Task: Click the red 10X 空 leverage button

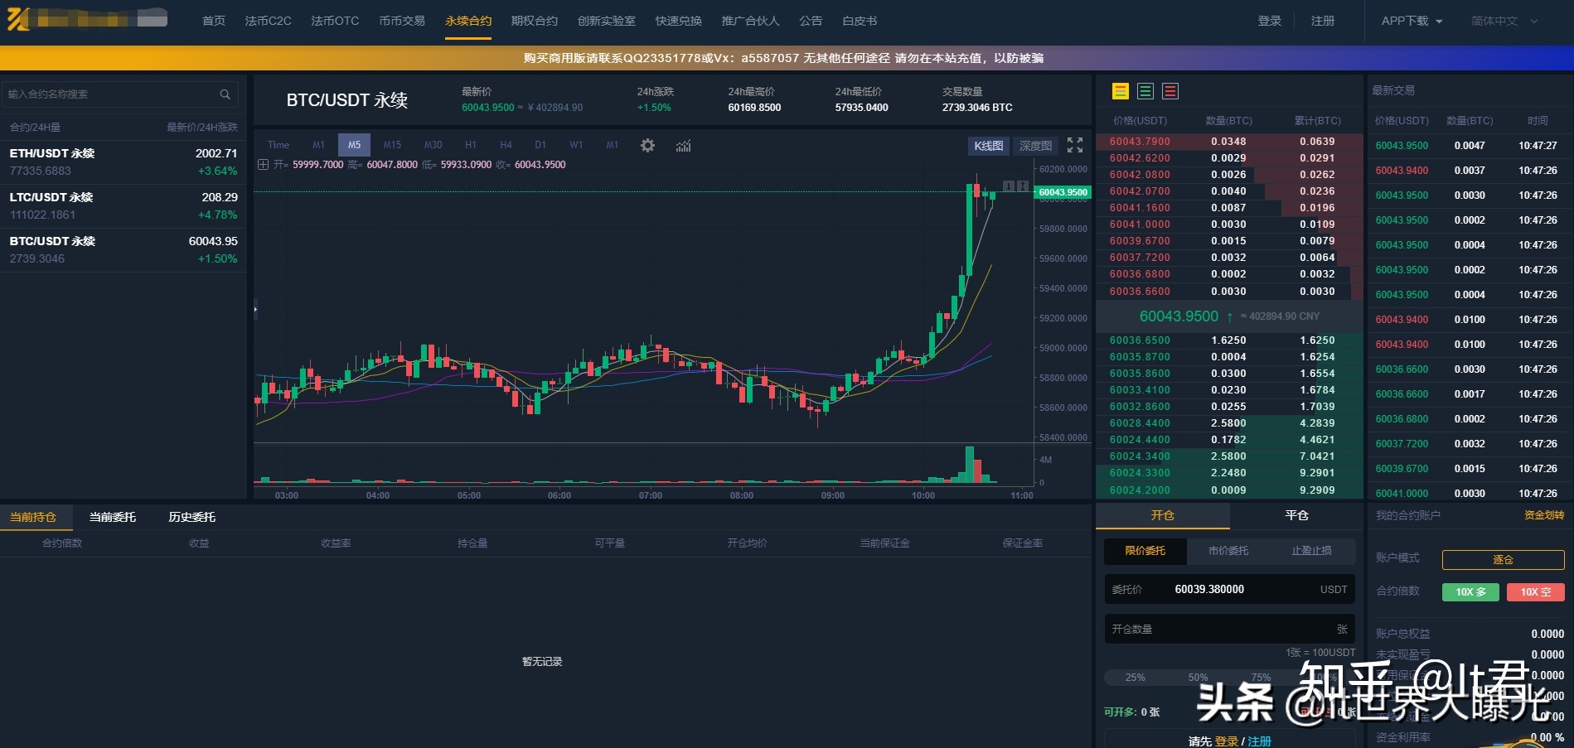Action: (1536, 592)
